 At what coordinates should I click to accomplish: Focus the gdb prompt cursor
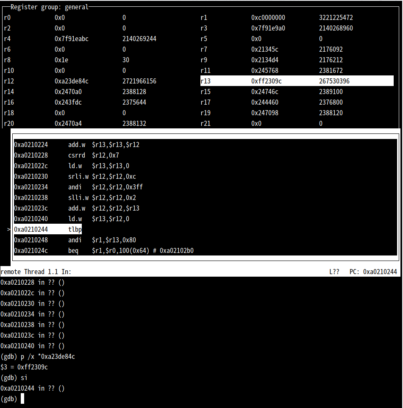coord(22,399)
